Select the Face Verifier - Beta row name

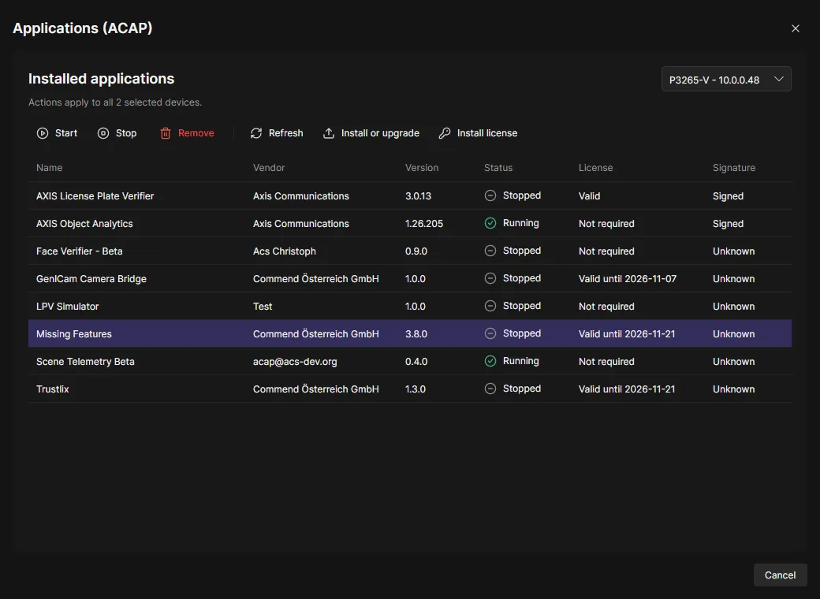point(80,251)
